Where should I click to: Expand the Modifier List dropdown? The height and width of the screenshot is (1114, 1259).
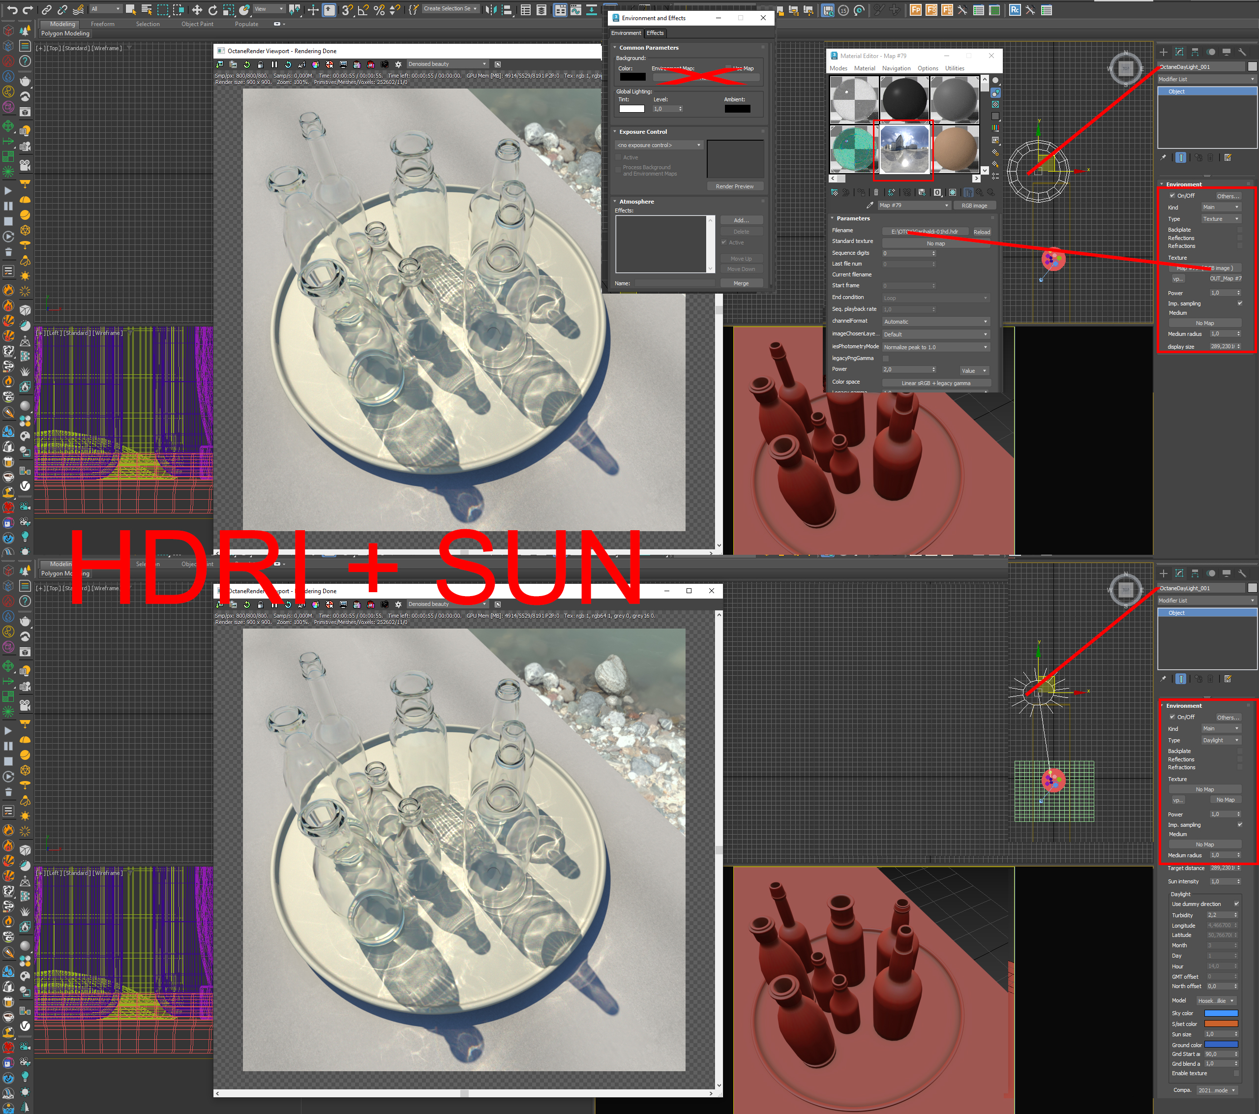[1206, 79]
